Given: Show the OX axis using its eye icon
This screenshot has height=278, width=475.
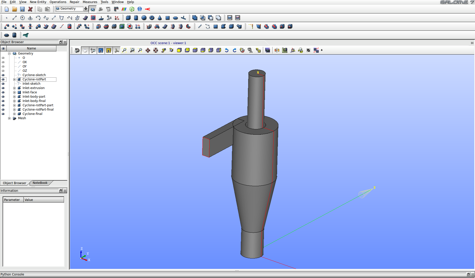Looking at the screenshot, I should [x=3, y=62].
